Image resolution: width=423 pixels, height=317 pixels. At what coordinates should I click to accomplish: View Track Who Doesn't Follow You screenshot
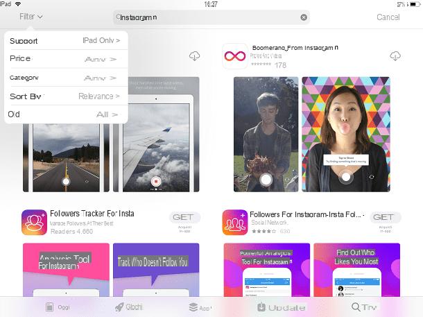pos(156,270)
